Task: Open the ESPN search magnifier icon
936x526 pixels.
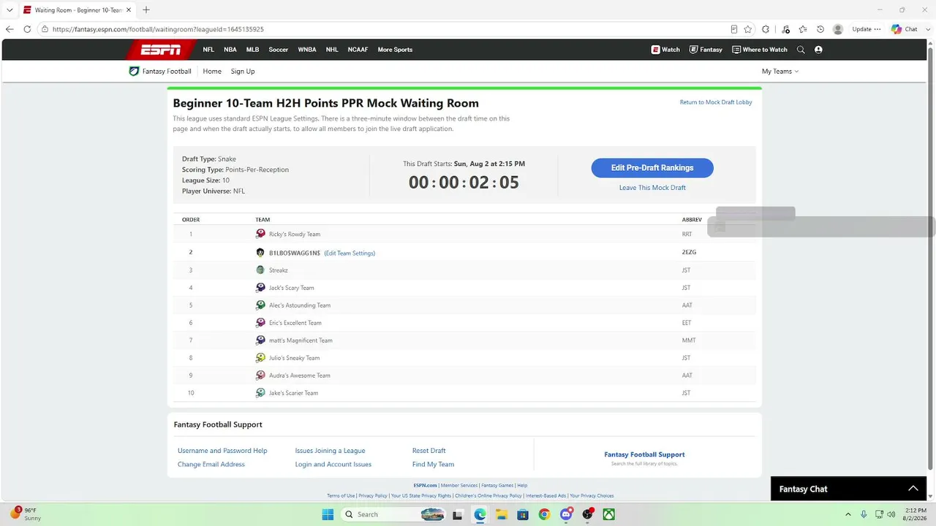Action: point(801,50)
